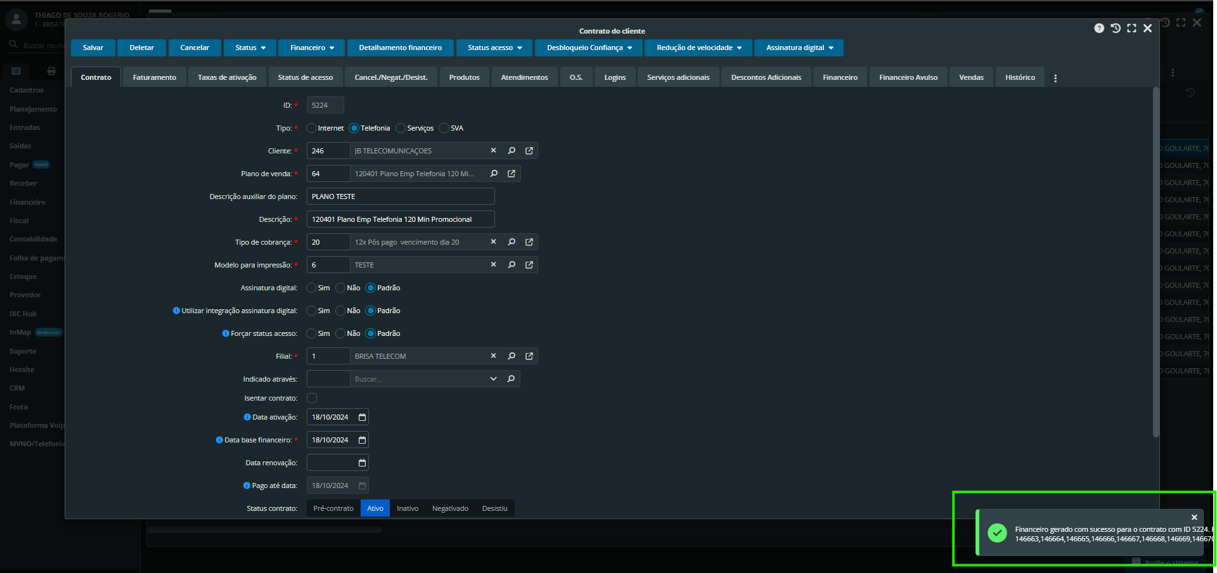Screen dimensions: 1217x573
Task: Click the Descrição auxiliar do plano field
Action: [400, 196]
